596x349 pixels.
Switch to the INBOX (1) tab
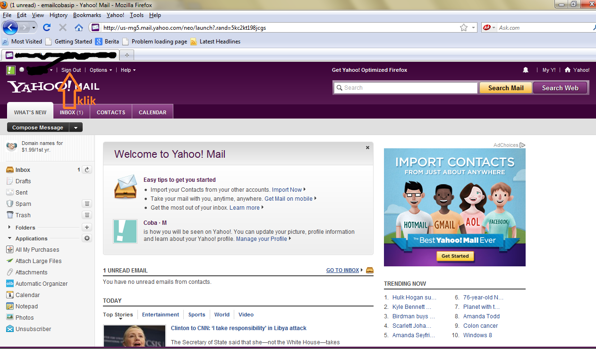(71, 112)
